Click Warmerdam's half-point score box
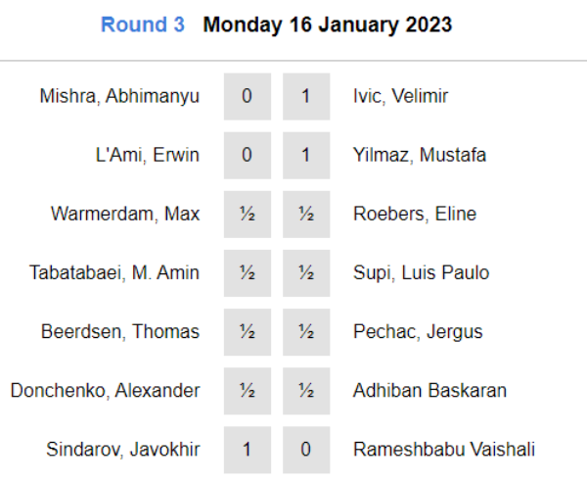The width and height of the screenshot is (587, 483). pyautogui.click(x=248, y=215)
